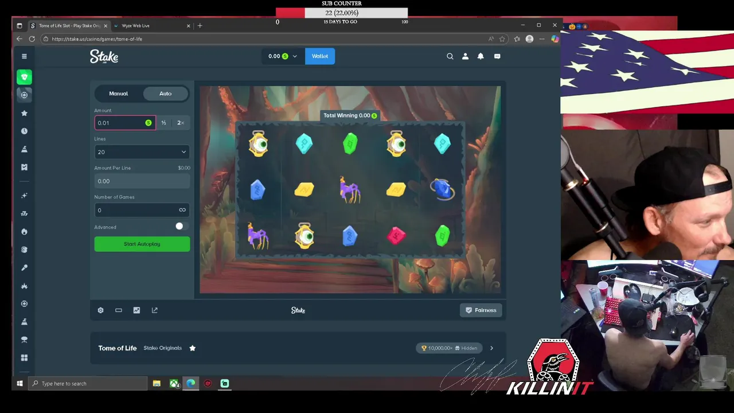Open a new browser tab with plus
The height and width of the screenshot is (413, 734).
click(x=200, y=26)
